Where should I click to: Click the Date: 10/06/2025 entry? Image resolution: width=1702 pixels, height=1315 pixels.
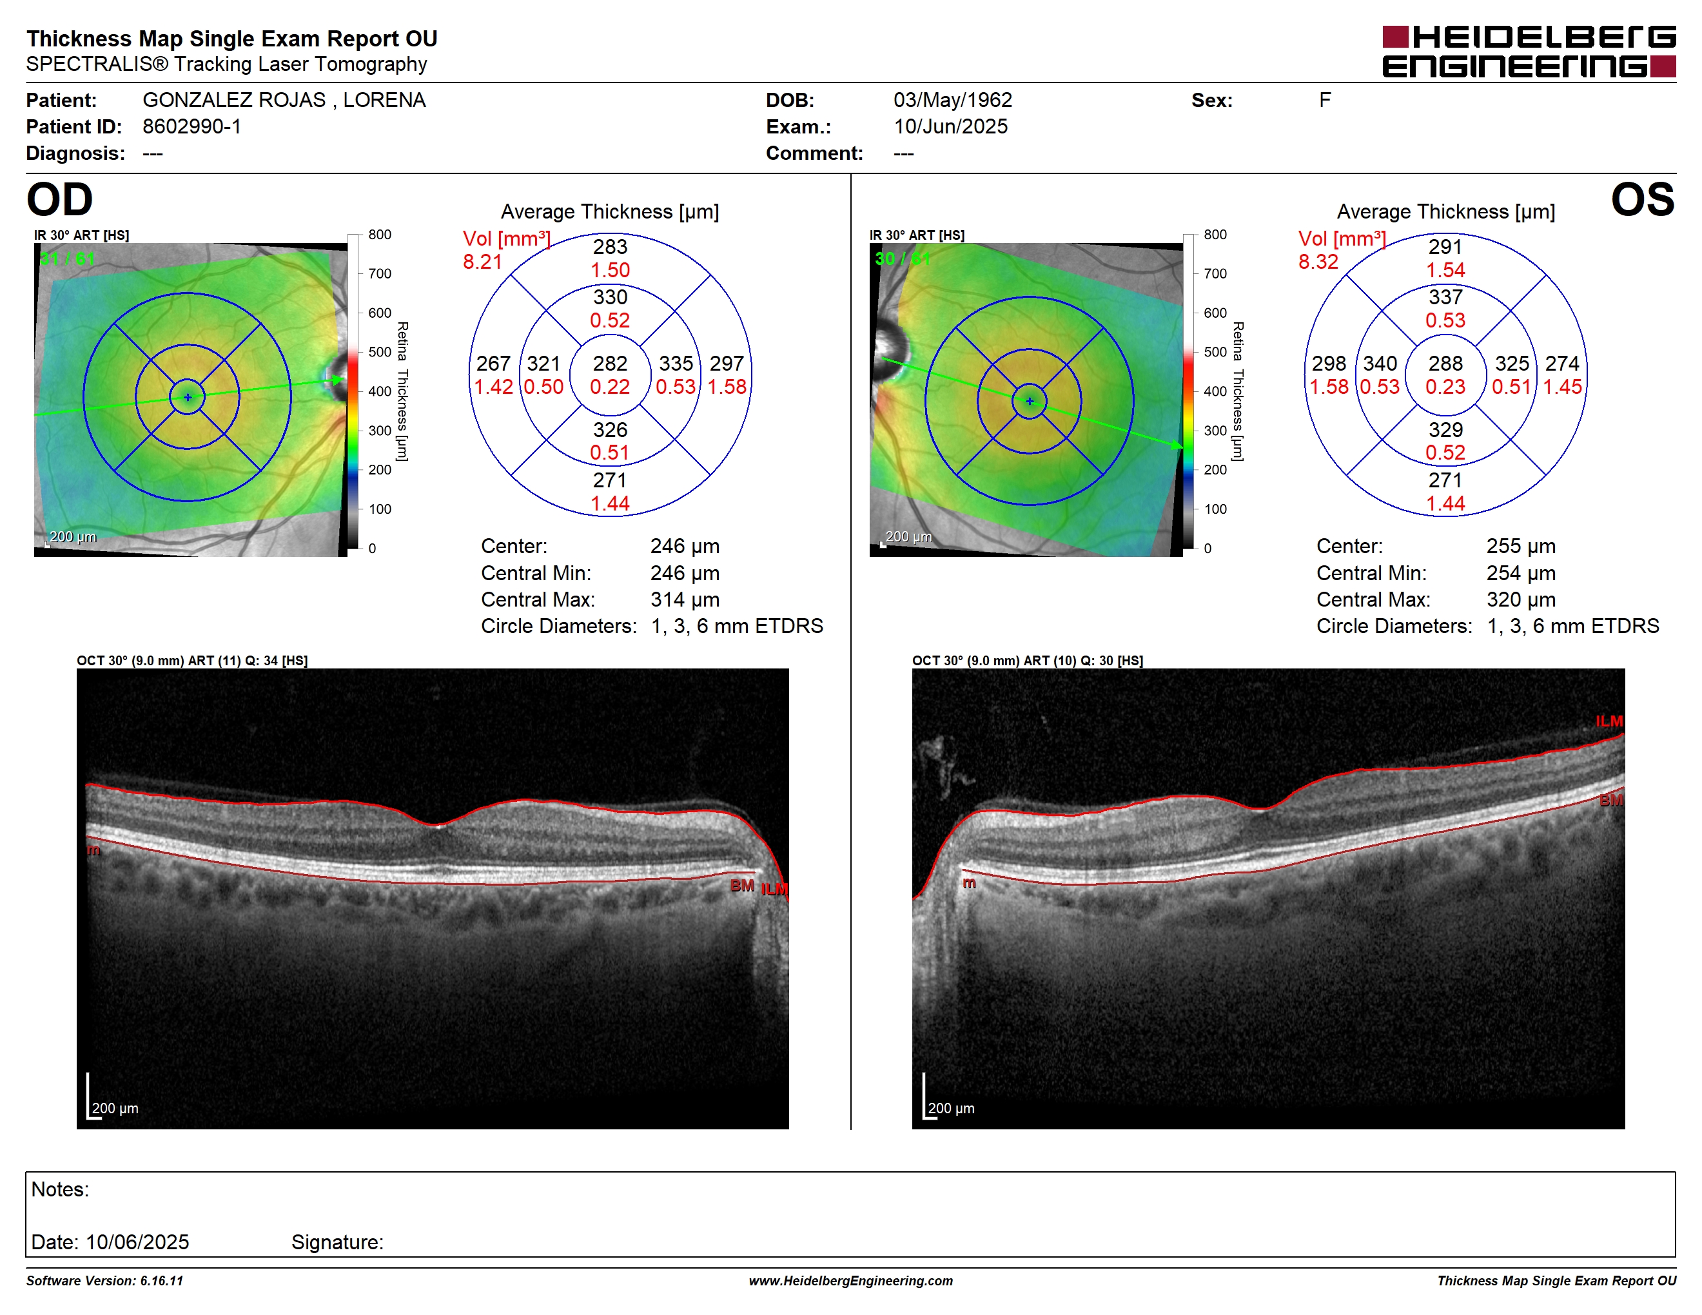[110, 1242]
